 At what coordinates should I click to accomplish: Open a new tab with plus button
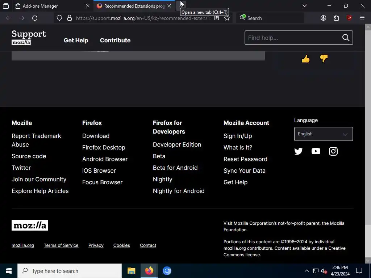pyautogui.click(x=181, y=6)
